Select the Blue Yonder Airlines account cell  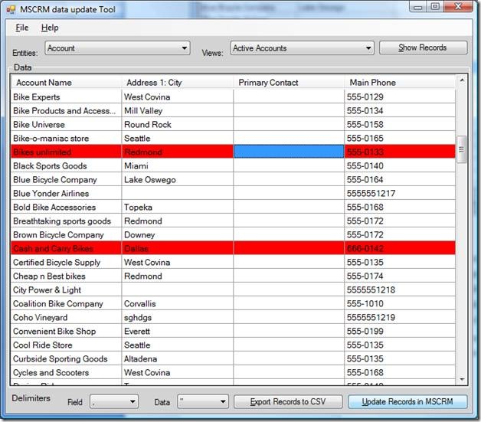[x=65, y=194]
